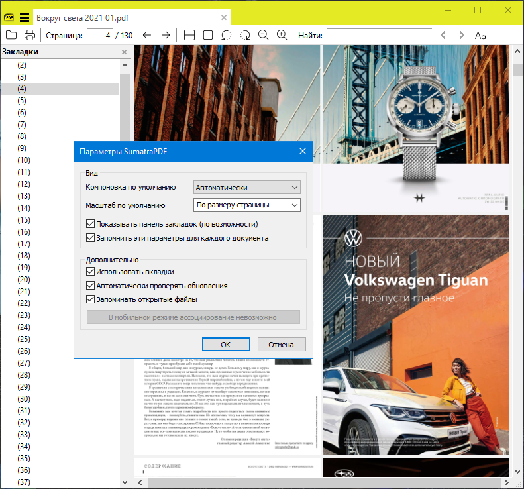The width and height of the screenshot is (524, 489).
Task: Click the SumatraPDF logo icon
Action: pos(9,17)
